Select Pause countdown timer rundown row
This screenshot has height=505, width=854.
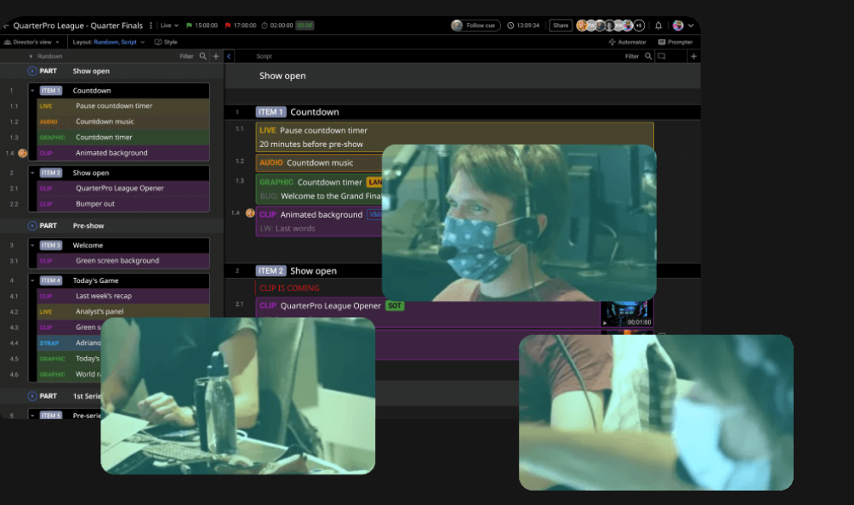point(123,106)
